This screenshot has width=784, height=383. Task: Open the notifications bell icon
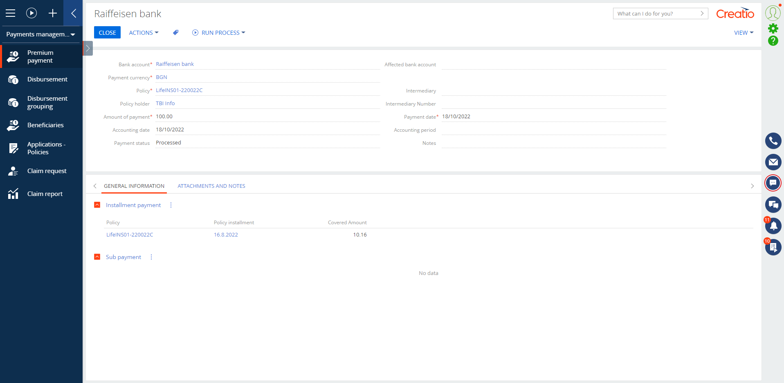tap(773, 226)
